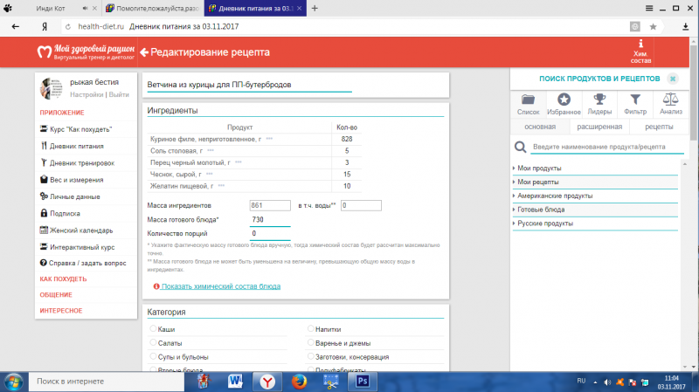Switch to the рецепты search tab
Viewport: 699px width, 392px height.
tap(659, 127)
